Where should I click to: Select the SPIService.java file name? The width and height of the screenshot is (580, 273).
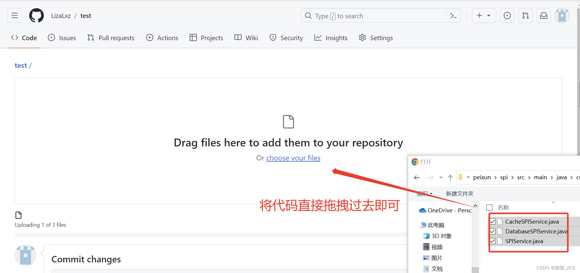[x=524, y=241]
